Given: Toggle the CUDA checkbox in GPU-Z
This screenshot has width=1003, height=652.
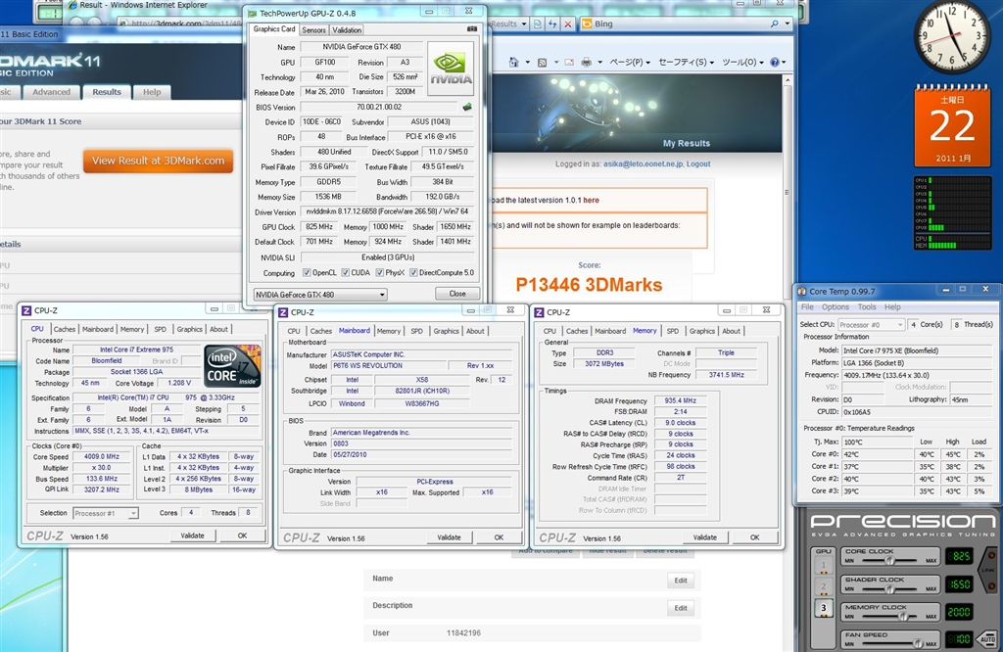Looking at the screenshot, I should 344,273.
